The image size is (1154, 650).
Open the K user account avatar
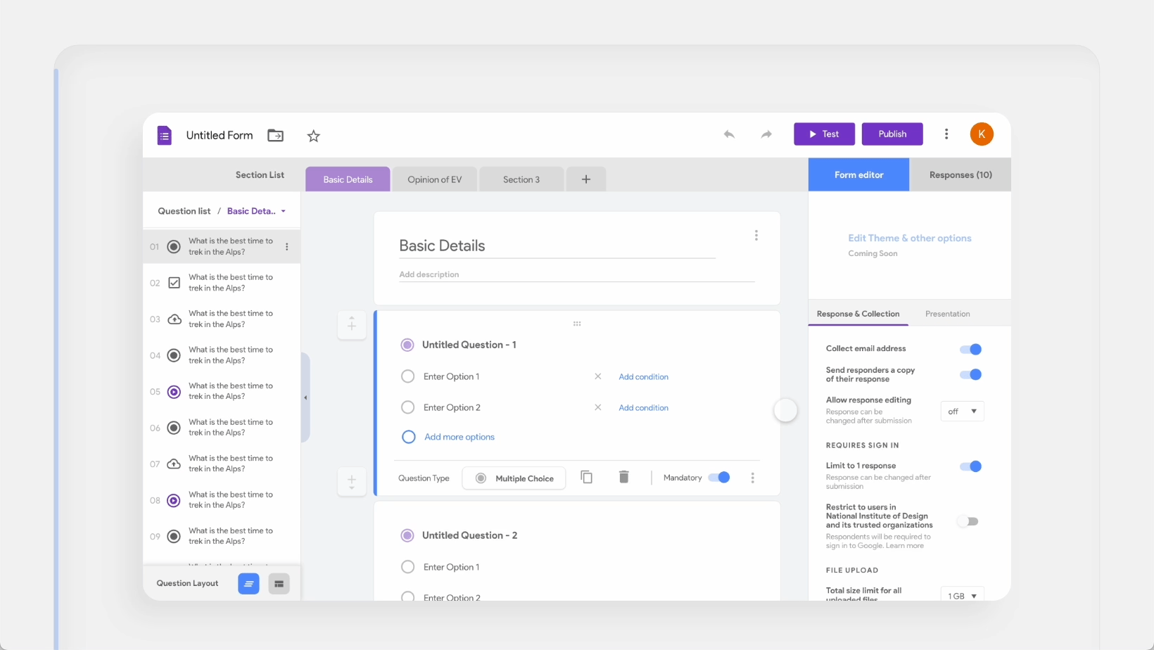coord(982,134)
